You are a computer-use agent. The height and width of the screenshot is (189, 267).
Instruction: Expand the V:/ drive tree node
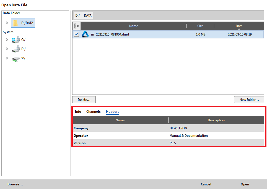[x=7, y=58]
